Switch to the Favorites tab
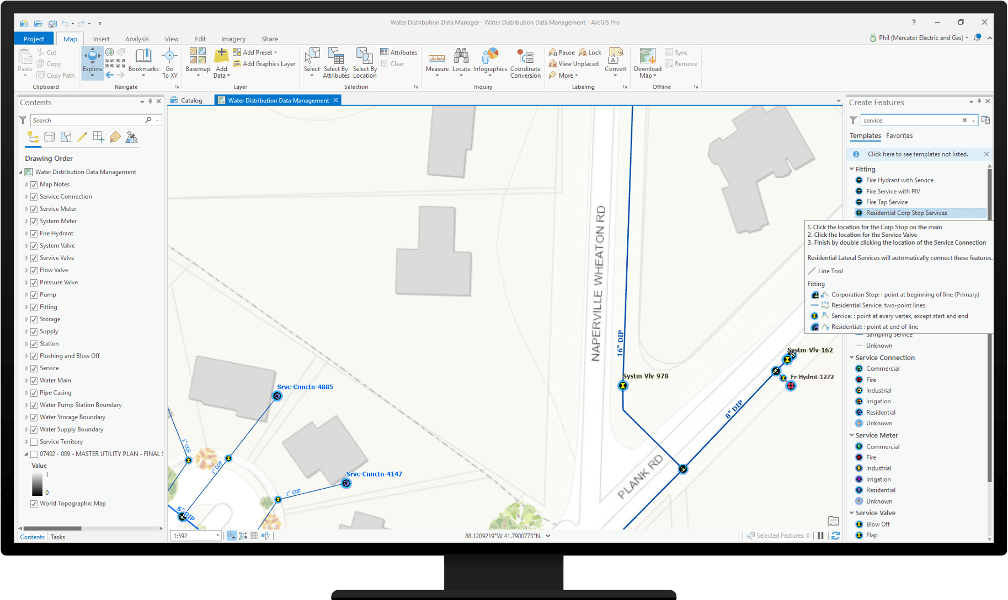The height and width of the screenshot is (600, 1008). point(899,136)
